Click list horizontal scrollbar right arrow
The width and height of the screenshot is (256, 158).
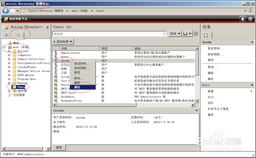[x=193, y=105]
